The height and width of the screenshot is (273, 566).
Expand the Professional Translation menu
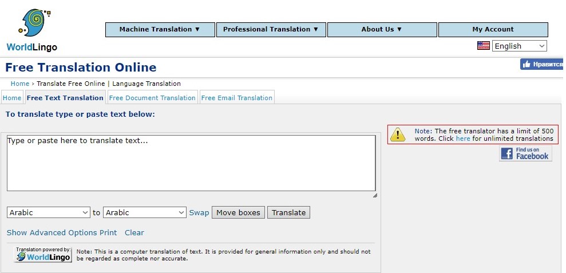(x=271, y=30)
